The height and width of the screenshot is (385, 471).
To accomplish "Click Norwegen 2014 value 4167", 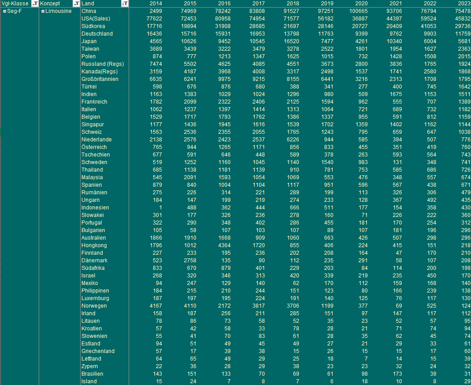I will click(x=156, y=306).
